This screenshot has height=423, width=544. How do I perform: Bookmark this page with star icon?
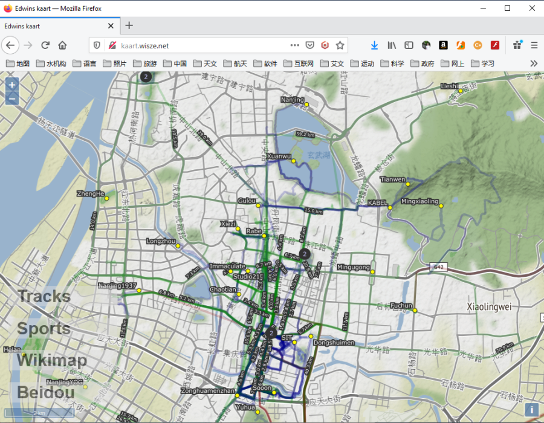pyautogui.click(x=340, y=45)
